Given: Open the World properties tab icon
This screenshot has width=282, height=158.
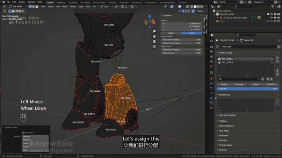Looking at the screenshot, I should (x=211, y=66).
